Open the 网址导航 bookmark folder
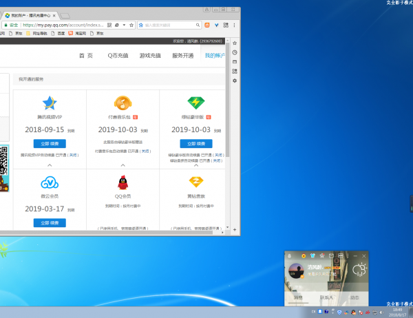This screenshot has height=318, width=413. click(37, 34)
